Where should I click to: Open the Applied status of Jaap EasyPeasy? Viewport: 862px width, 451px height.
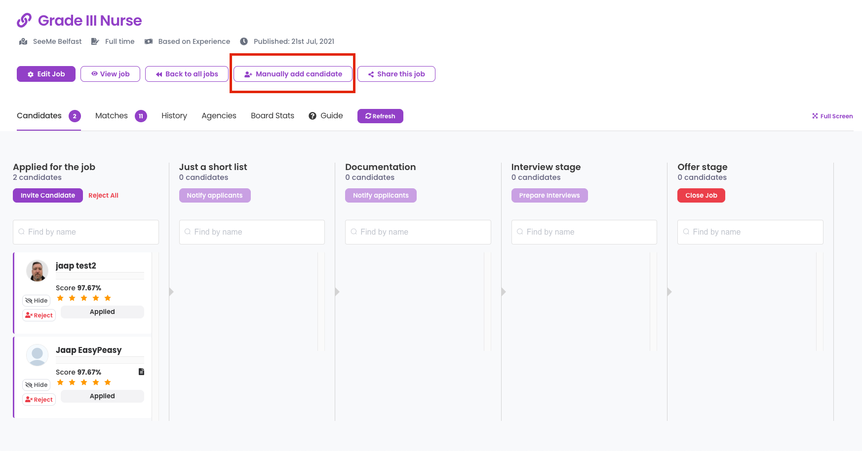102,396
